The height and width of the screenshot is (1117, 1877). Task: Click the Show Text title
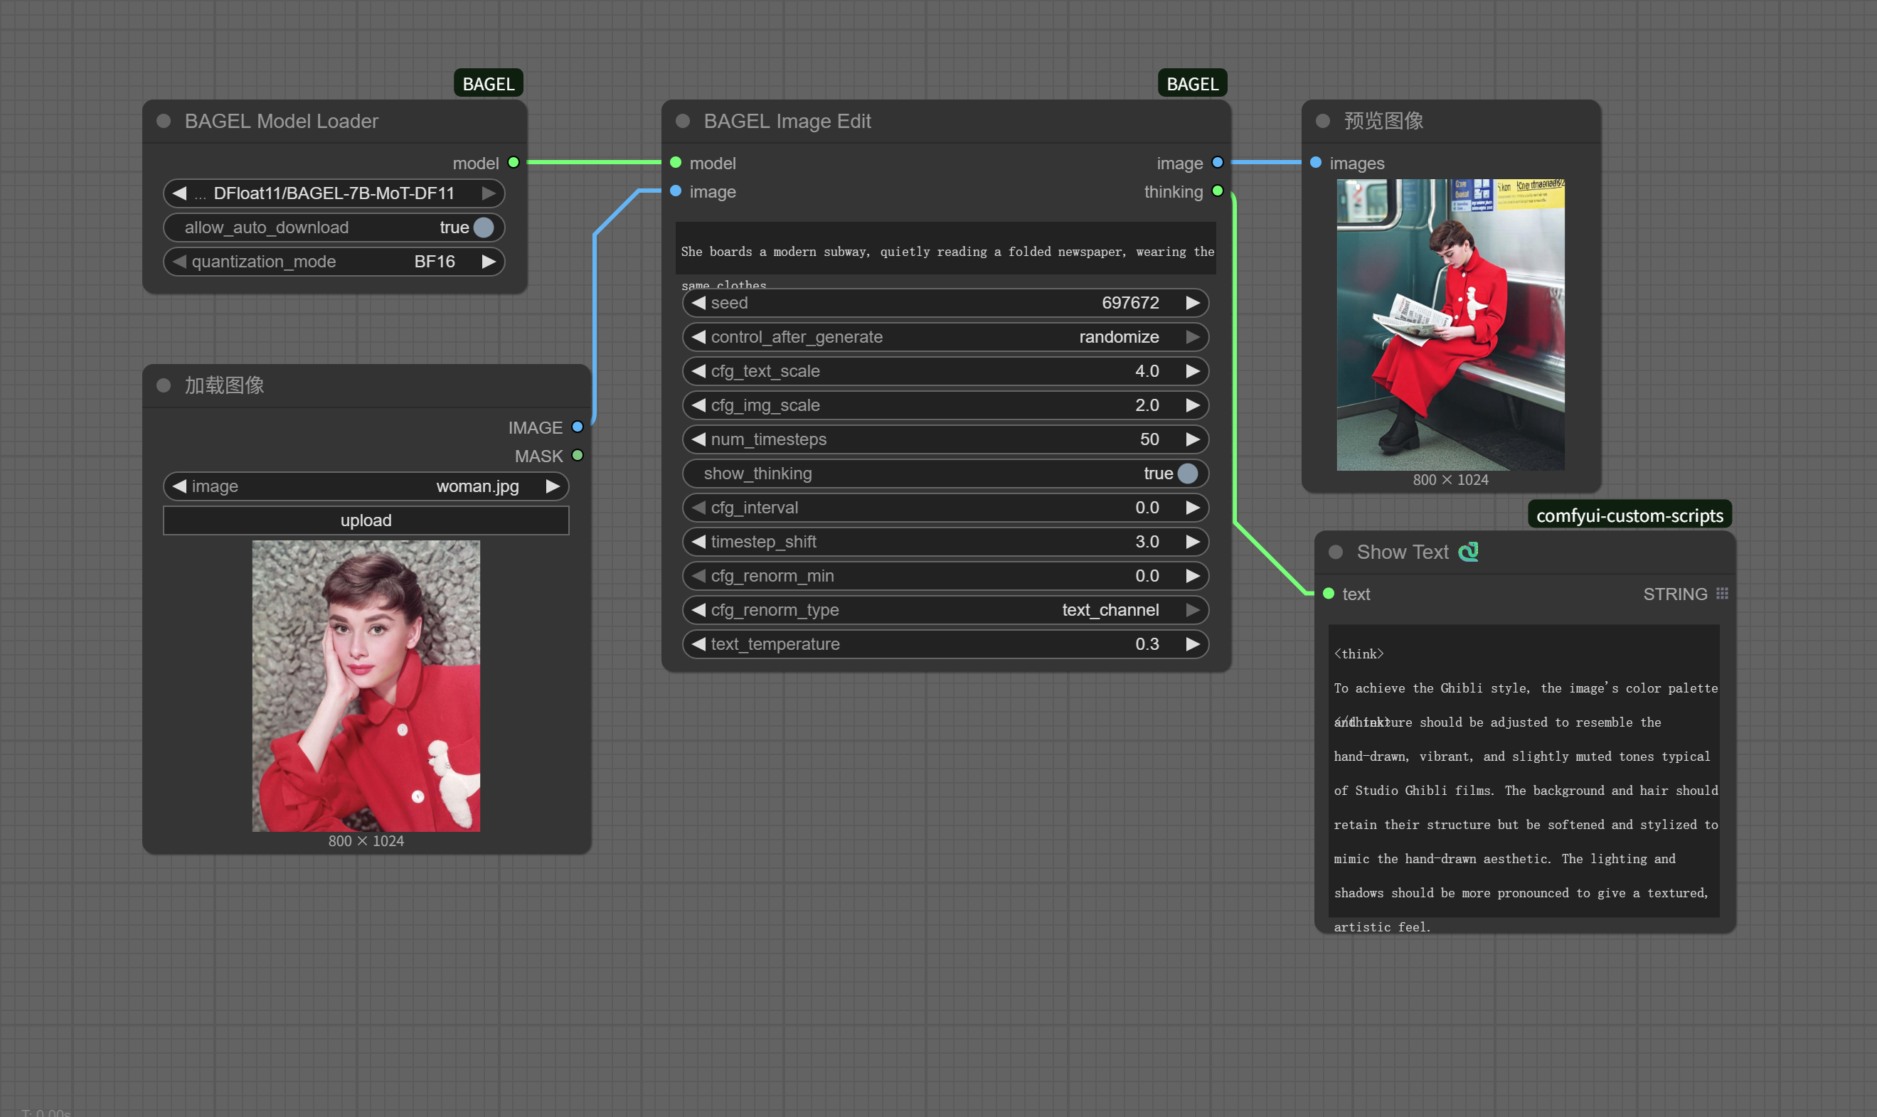pyautogui.click(x=1403, y=552)
